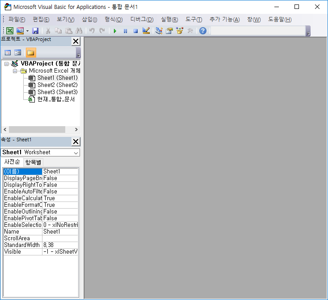Select 현재_통합_문서 workbook object
This screenshot has height=300, width=328.
[56, 99]
